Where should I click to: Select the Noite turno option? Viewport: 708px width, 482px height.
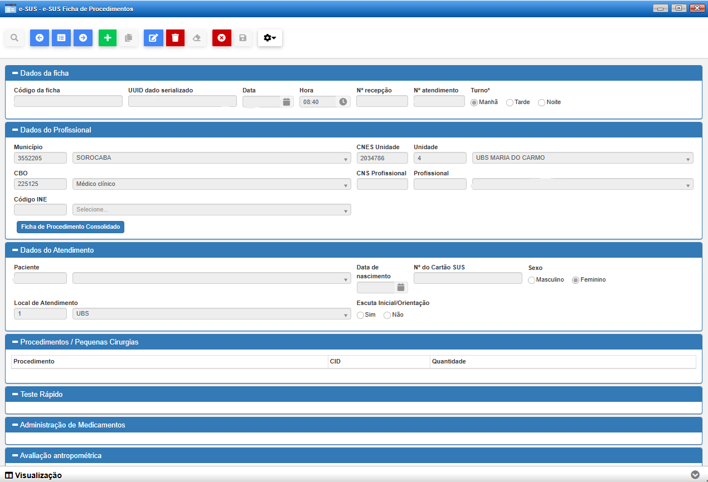tap(541, 102)
